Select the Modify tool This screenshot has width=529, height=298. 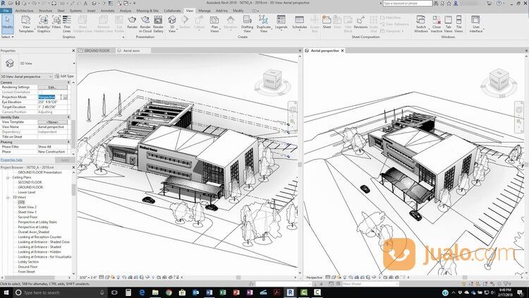[8, 24]
